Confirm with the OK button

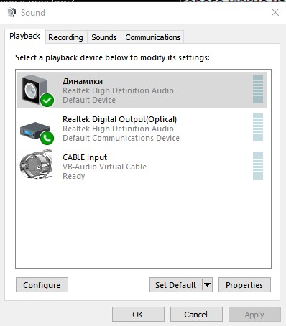point(138,315)
